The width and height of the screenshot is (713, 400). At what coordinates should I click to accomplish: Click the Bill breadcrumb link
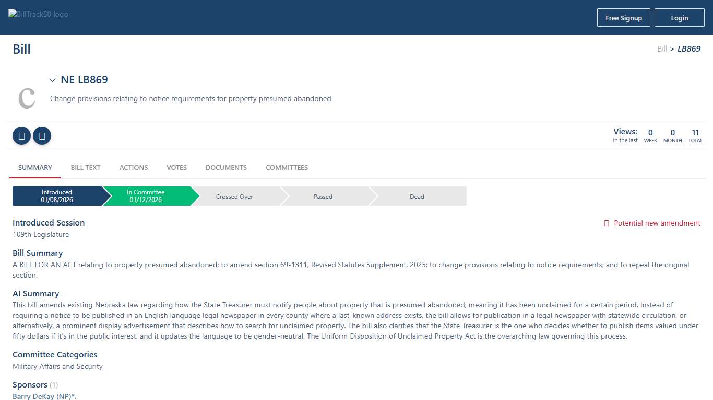click(662, 49)
